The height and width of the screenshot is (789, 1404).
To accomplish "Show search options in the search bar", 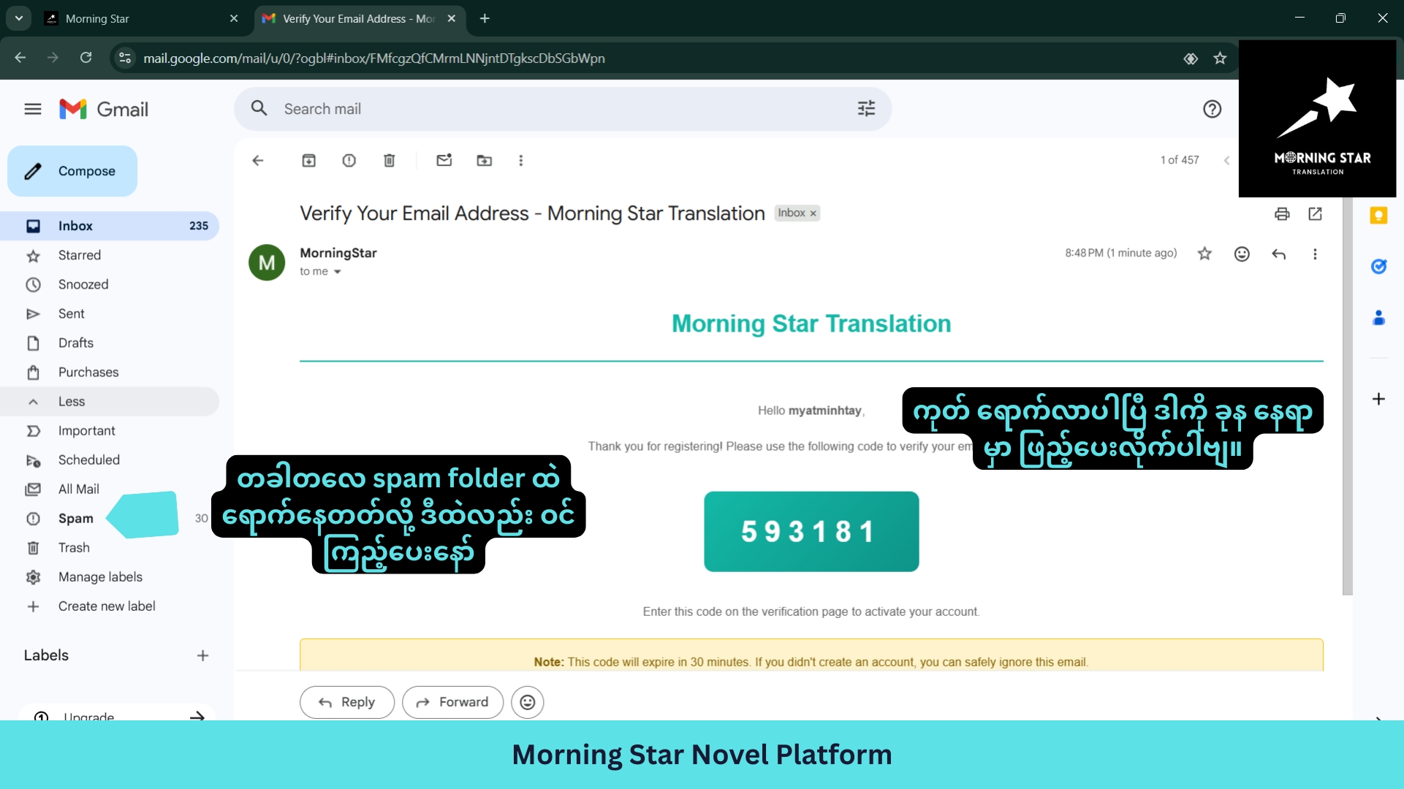I will click(866, 109).
